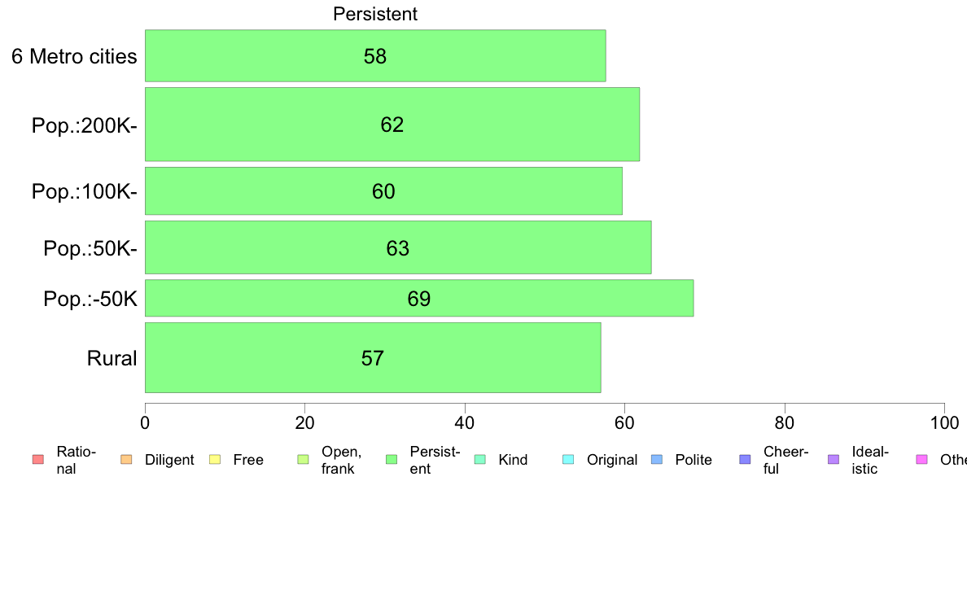Select the Pop.:200K- bar showing 62

[x=392, y=124]
